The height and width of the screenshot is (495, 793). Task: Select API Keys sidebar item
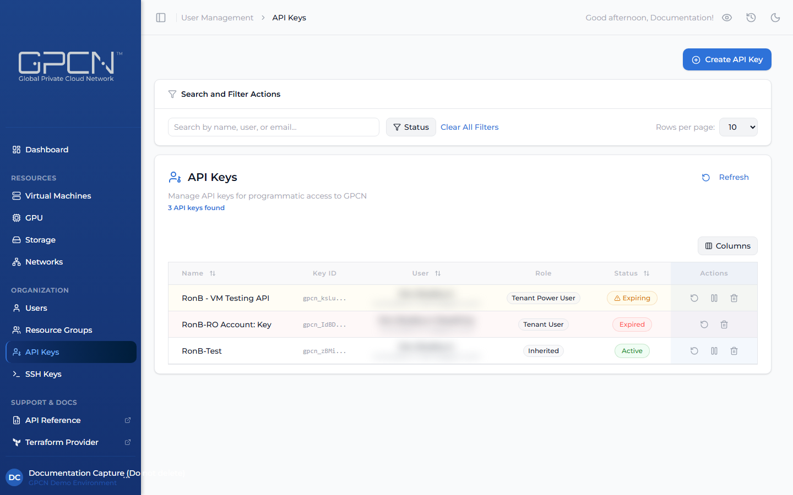(x=70, y=352)
